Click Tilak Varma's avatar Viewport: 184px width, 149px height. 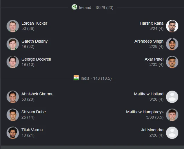(13, 133)
